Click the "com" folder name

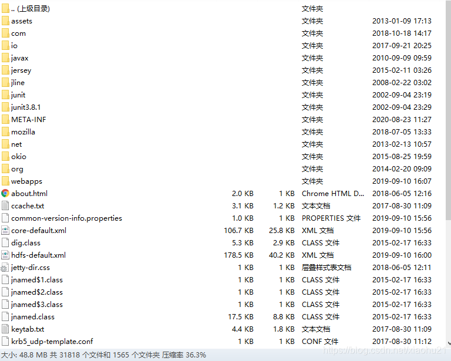pyautogui.click(x=18, y=33)
